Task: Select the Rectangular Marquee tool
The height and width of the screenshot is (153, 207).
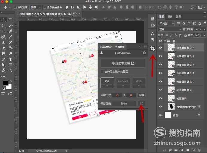Action: pos(10,20)
